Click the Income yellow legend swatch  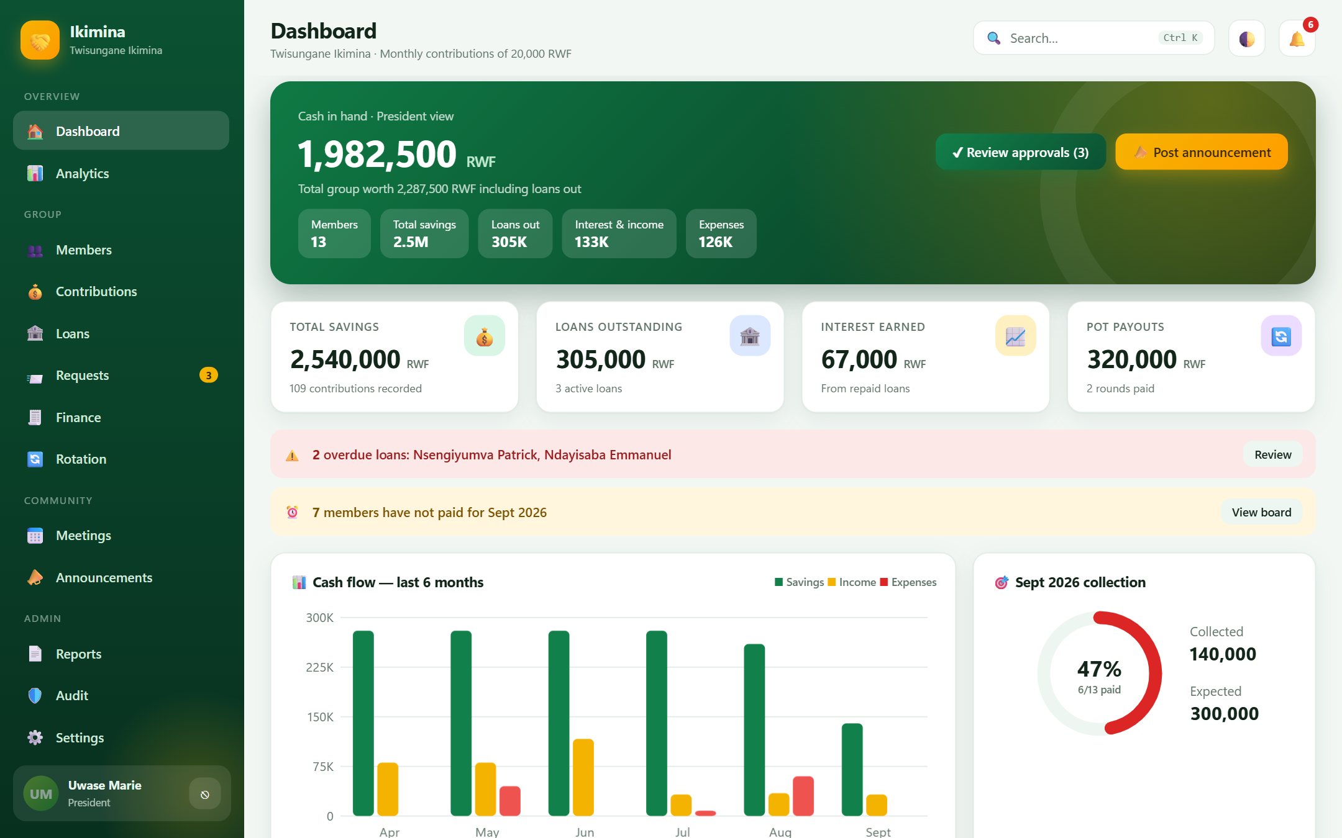pyautogui.click(x=831, y=582)
